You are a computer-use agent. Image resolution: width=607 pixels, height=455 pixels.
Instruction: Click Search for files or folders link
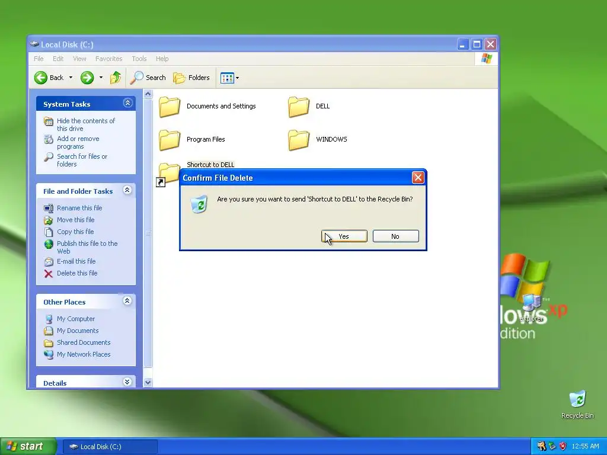click(82, 160)
